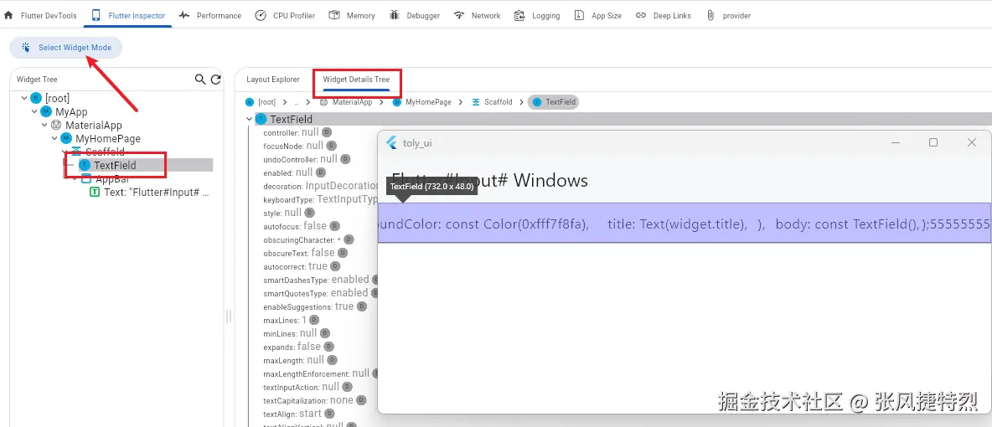992x427 pixels.
Task: Click default badge next to controller
Action: [327, 132]
